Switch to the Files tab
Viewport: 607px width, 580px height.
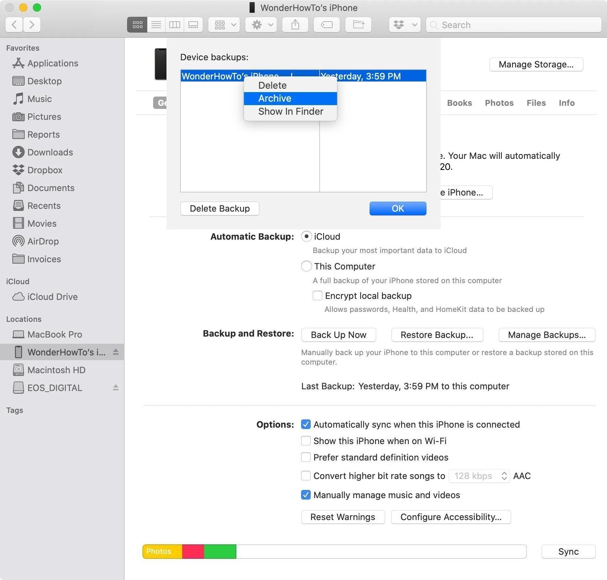coord(536,103)
